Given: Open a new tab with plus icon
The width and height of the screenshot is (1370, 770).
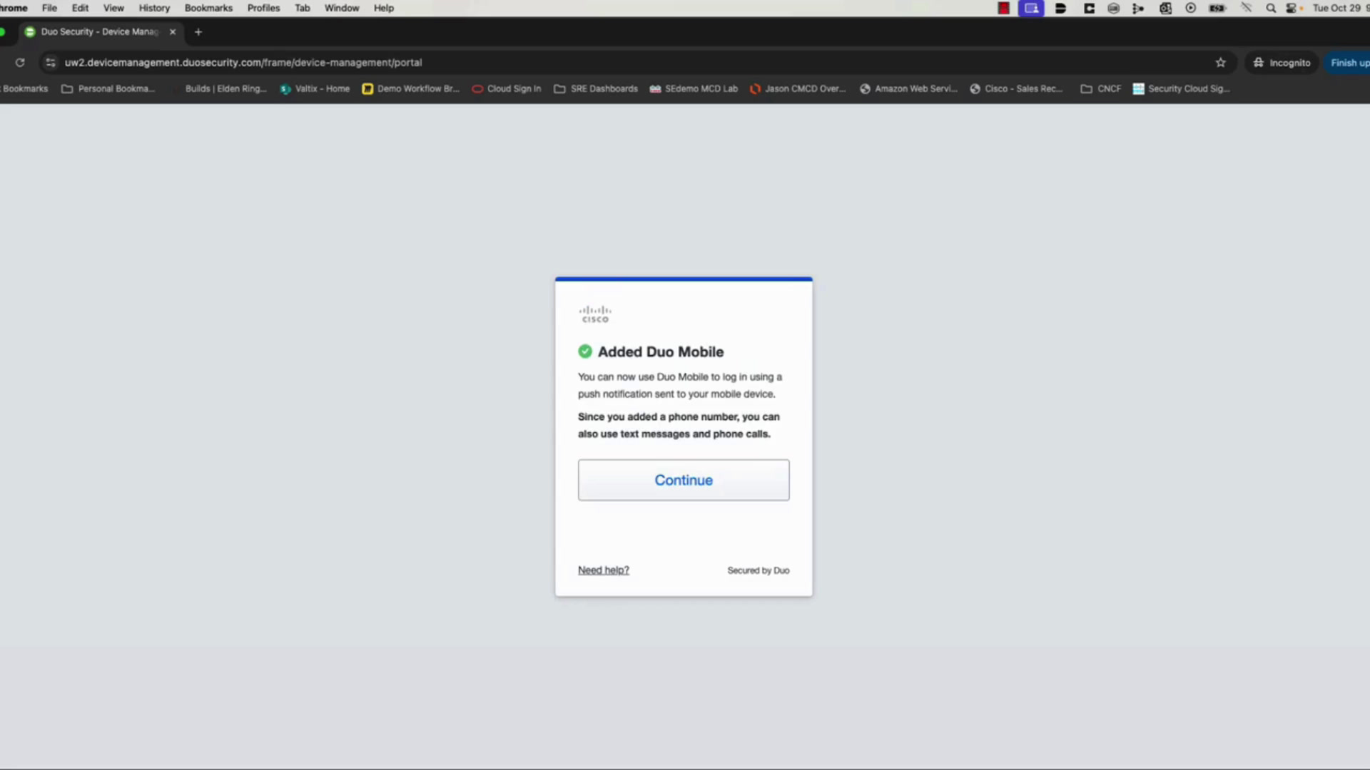Looking at the screenshot, I should [x=198, y=32].
